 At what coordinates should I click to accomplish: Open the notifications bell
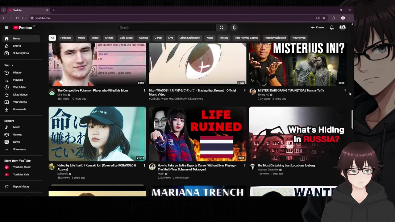(332, 27)
